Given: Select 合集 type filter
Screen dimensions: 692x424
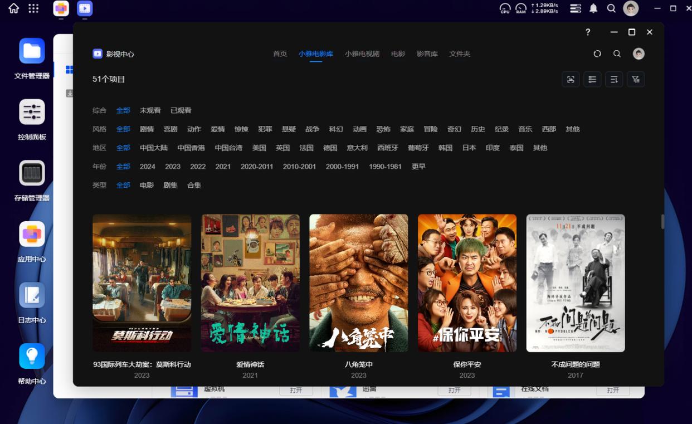Looking at the screenshot, I should 194,186.
